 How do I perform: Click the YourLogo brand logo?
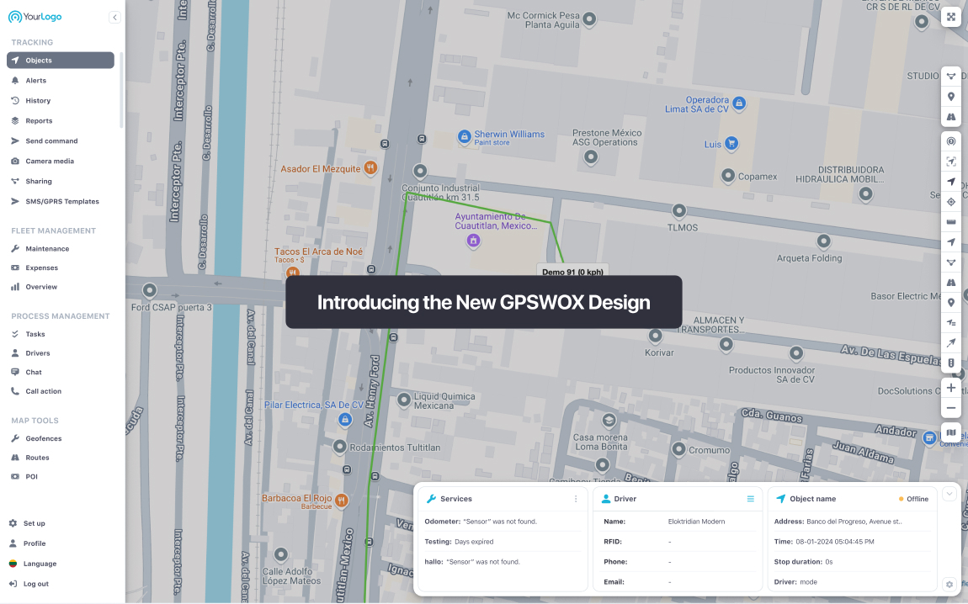(x=35, y=17)
